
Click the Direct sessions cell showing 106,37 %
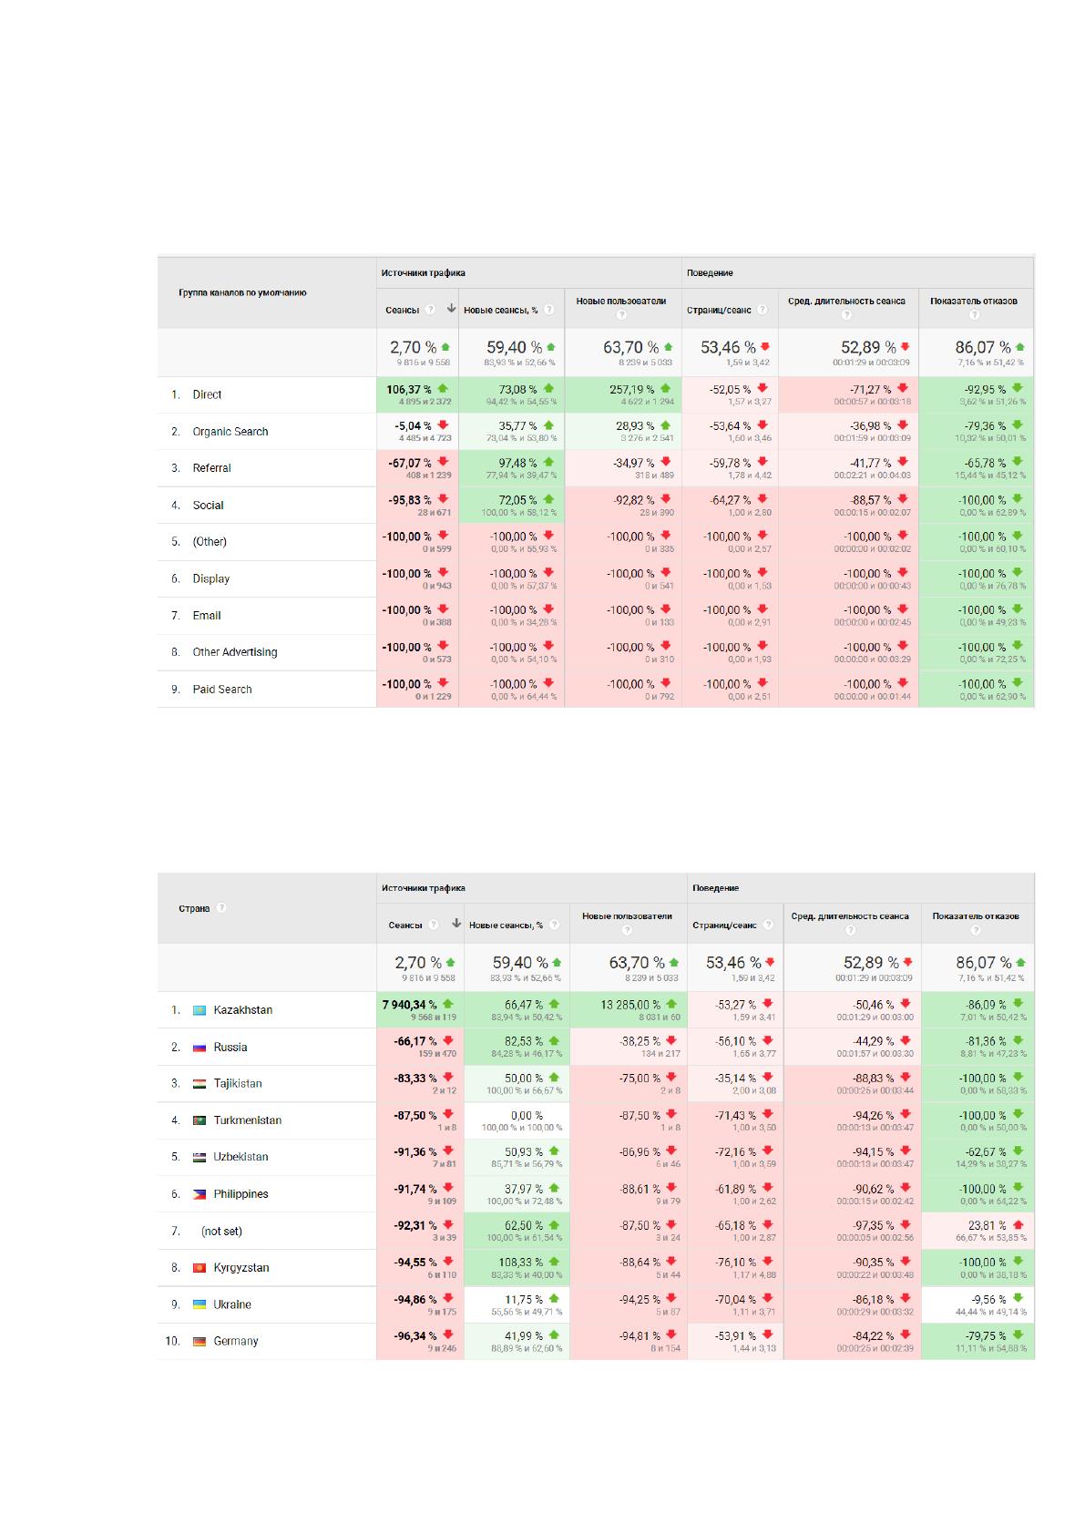click(x=417, y=394)
